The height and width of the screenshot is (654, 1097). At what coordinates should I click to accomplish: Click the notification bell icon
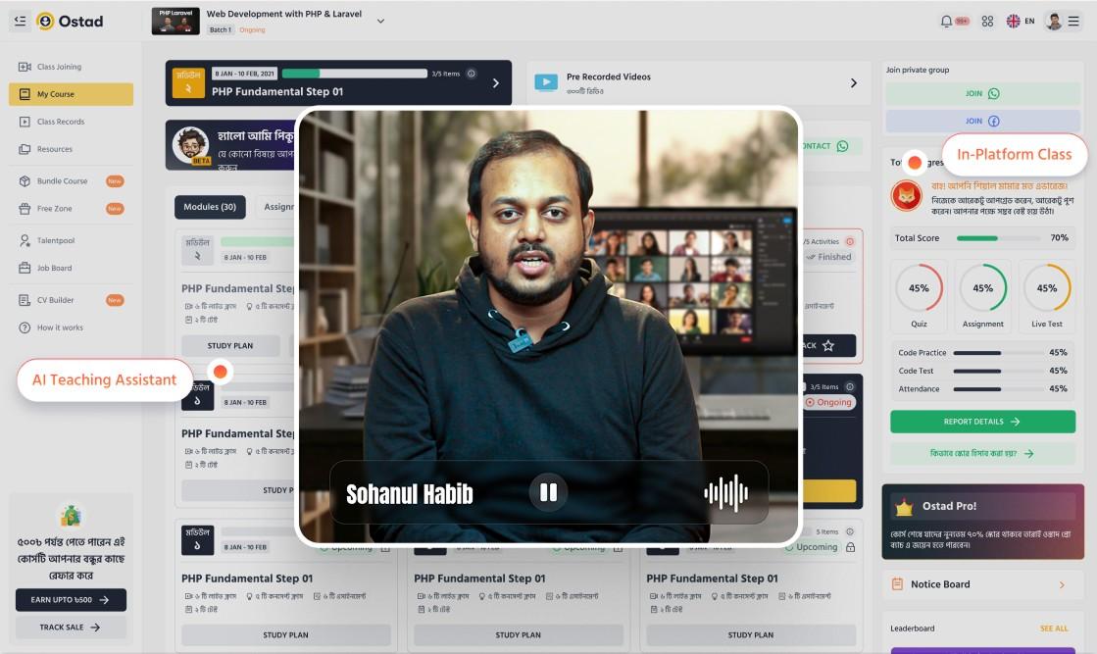(x=947, y=21)
